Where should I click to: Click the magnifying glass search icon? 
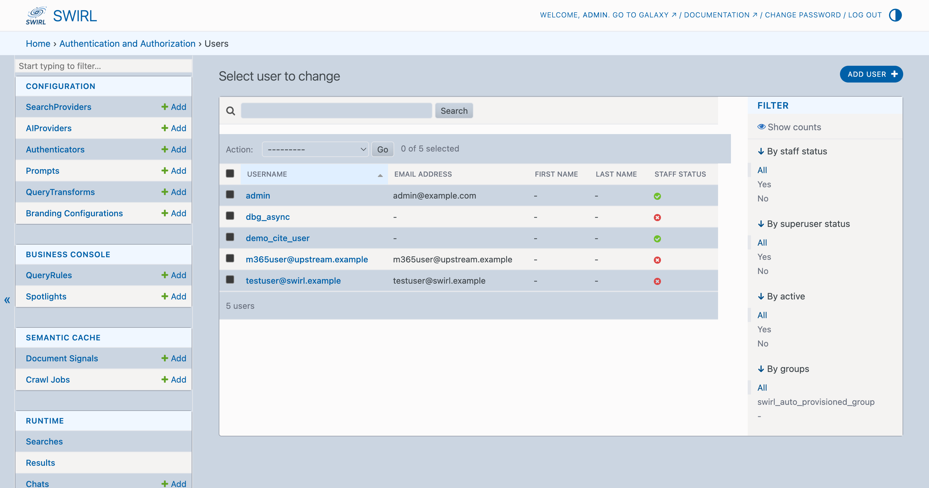[230, 111]
